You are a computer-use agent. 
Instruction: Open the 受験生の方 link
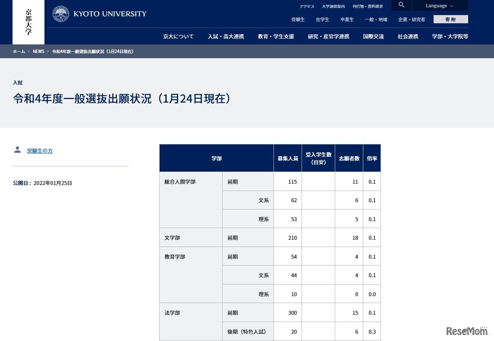[40, 150]
